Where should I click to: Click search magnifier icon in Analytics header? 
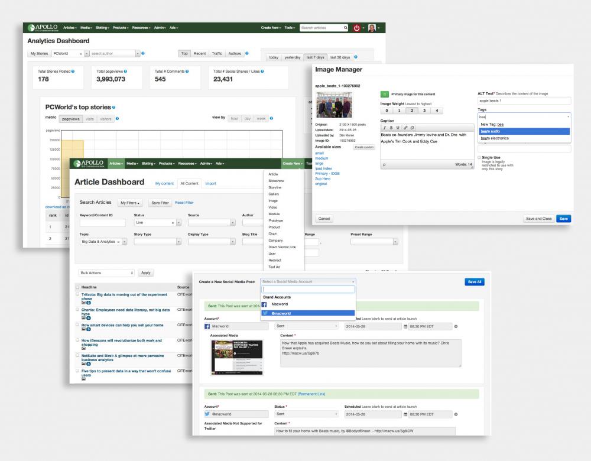pos(345,28)
